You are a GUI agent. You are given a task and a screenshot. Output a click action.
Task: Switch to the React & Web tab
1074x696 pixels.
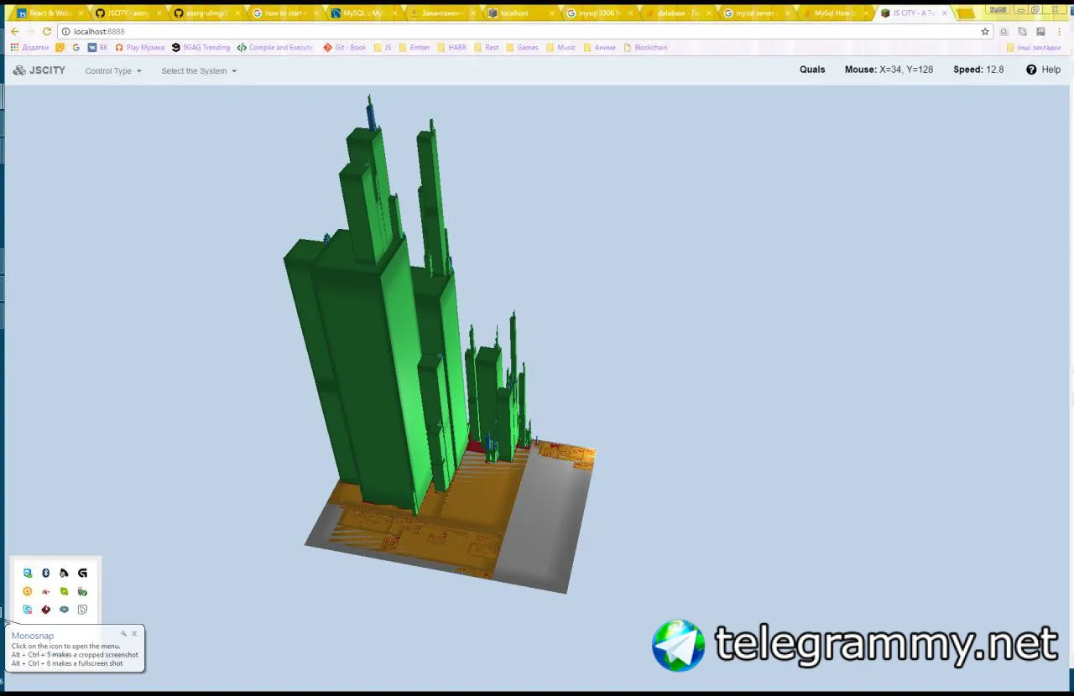pyautogui.click(x=50, y=13)
